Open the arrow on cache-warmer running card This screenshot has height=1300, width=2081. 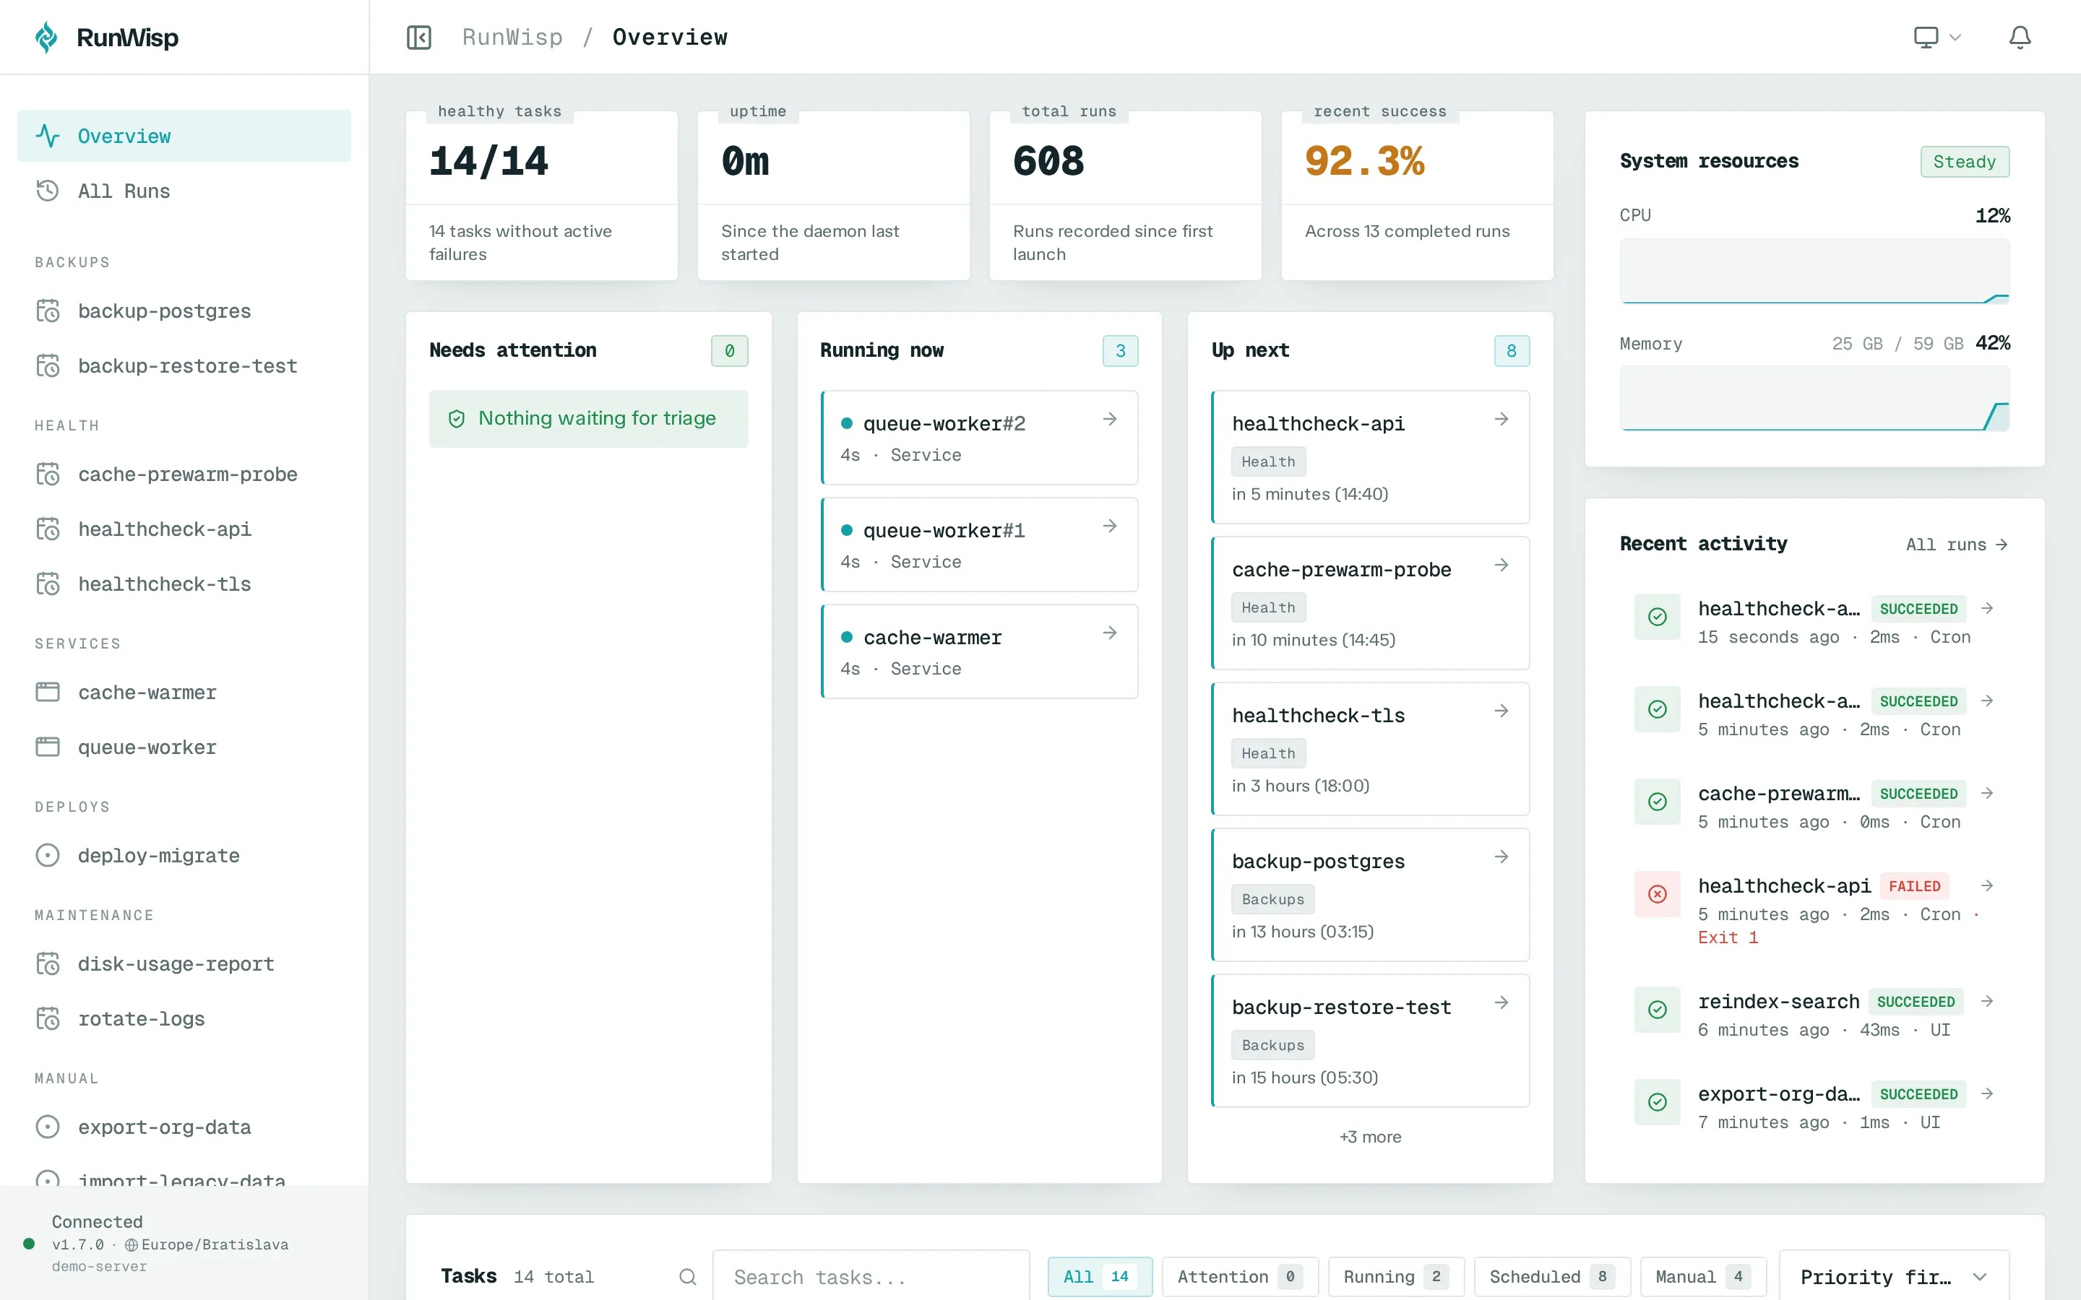point(1109,633)
